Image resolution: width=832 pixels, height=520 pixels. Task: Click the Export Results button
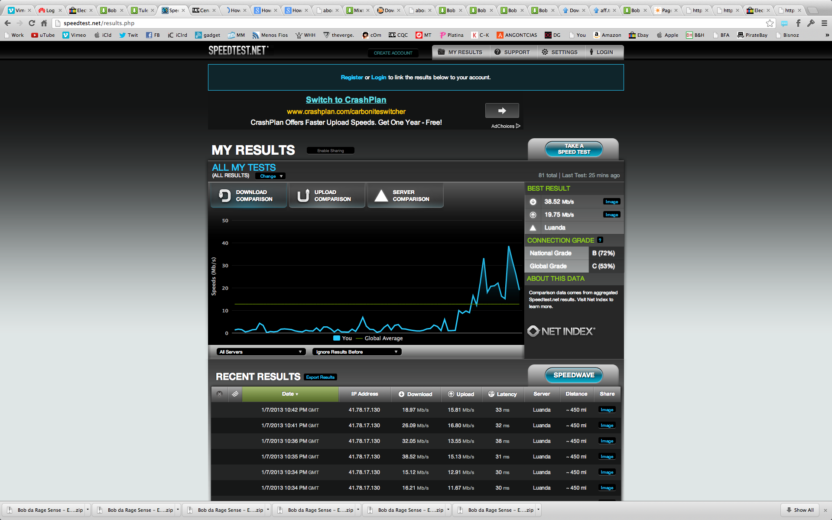click(x=320, y=377)
